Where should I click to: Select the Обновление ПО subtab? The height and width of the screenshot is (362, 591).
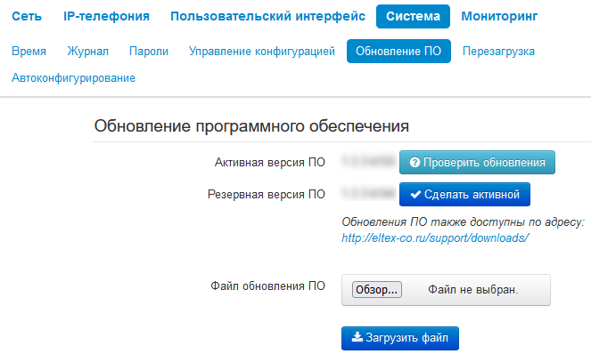pos(398,52)
